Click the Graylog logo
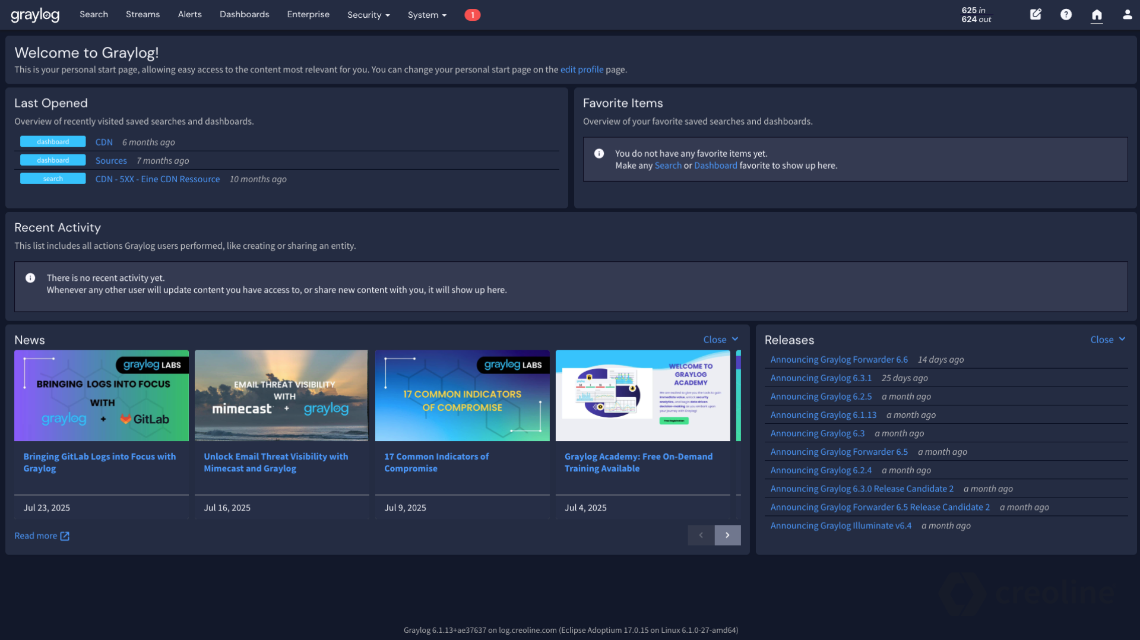This screenshot has width=1140, height=640. (x=35, y=15)
